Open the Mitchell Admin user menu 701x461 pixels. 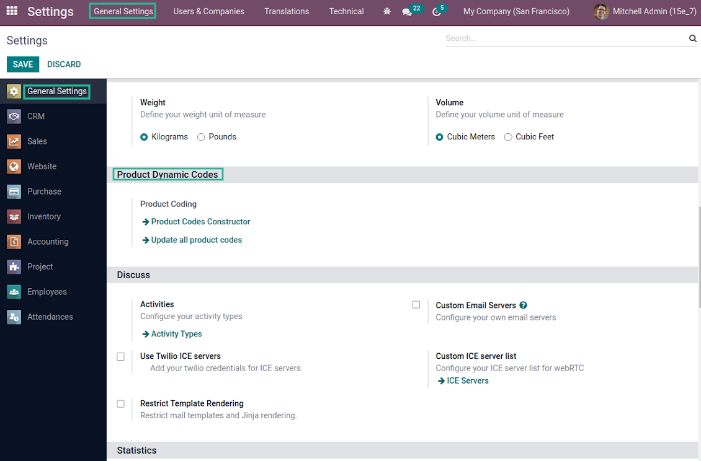click(644, 12)
